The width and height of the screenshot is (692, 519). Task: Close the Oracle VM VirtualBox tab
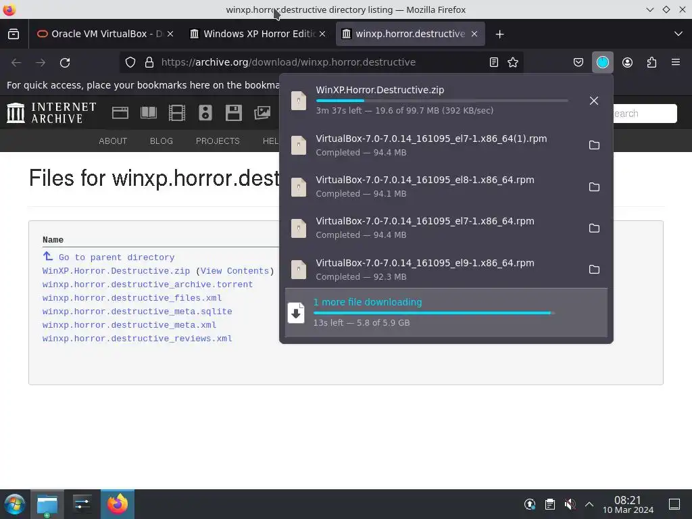(170, 34)
